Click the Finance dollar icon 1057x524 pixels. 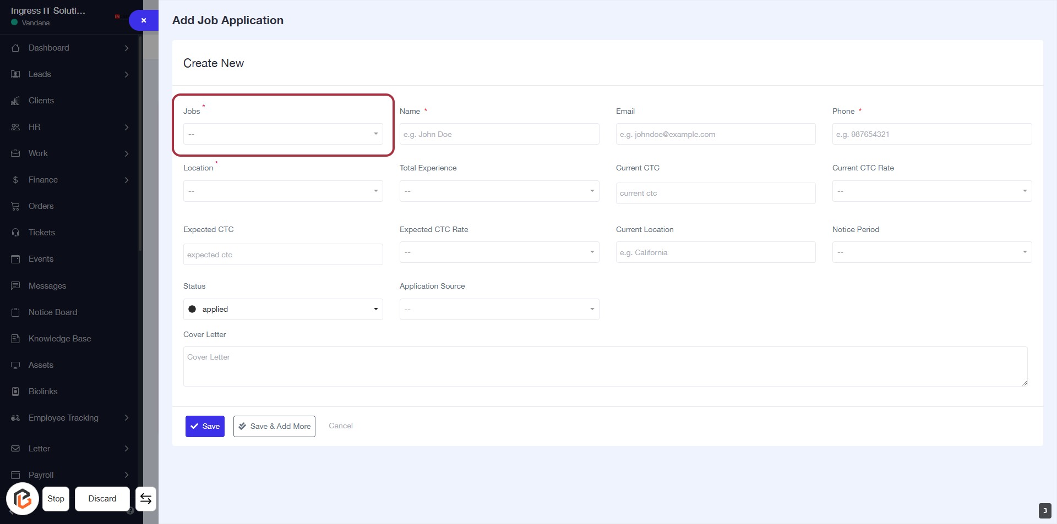click(15, 180)
